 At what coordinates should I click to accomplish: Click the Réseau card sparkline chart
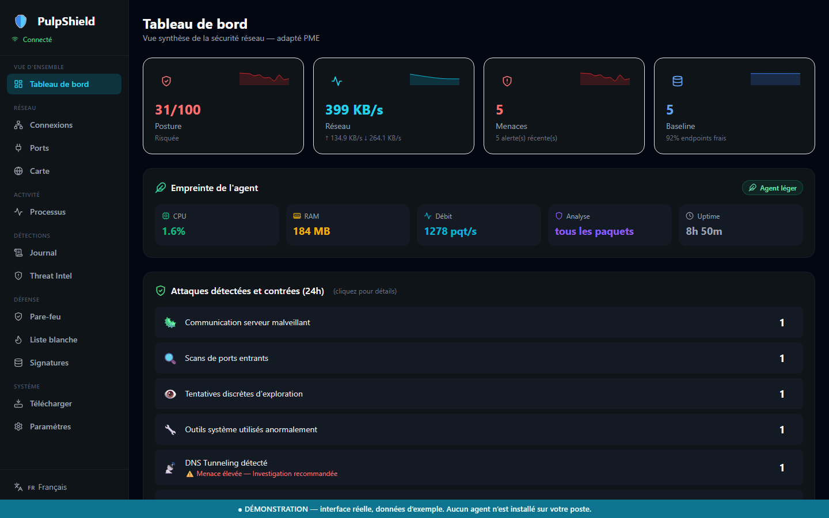[435, 79]
